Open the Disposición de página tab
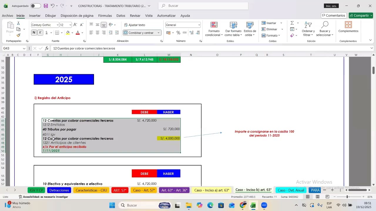376x211 pixels. tap(77, 16)
